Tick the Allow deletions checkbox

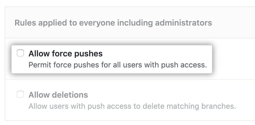pos(20,94)
